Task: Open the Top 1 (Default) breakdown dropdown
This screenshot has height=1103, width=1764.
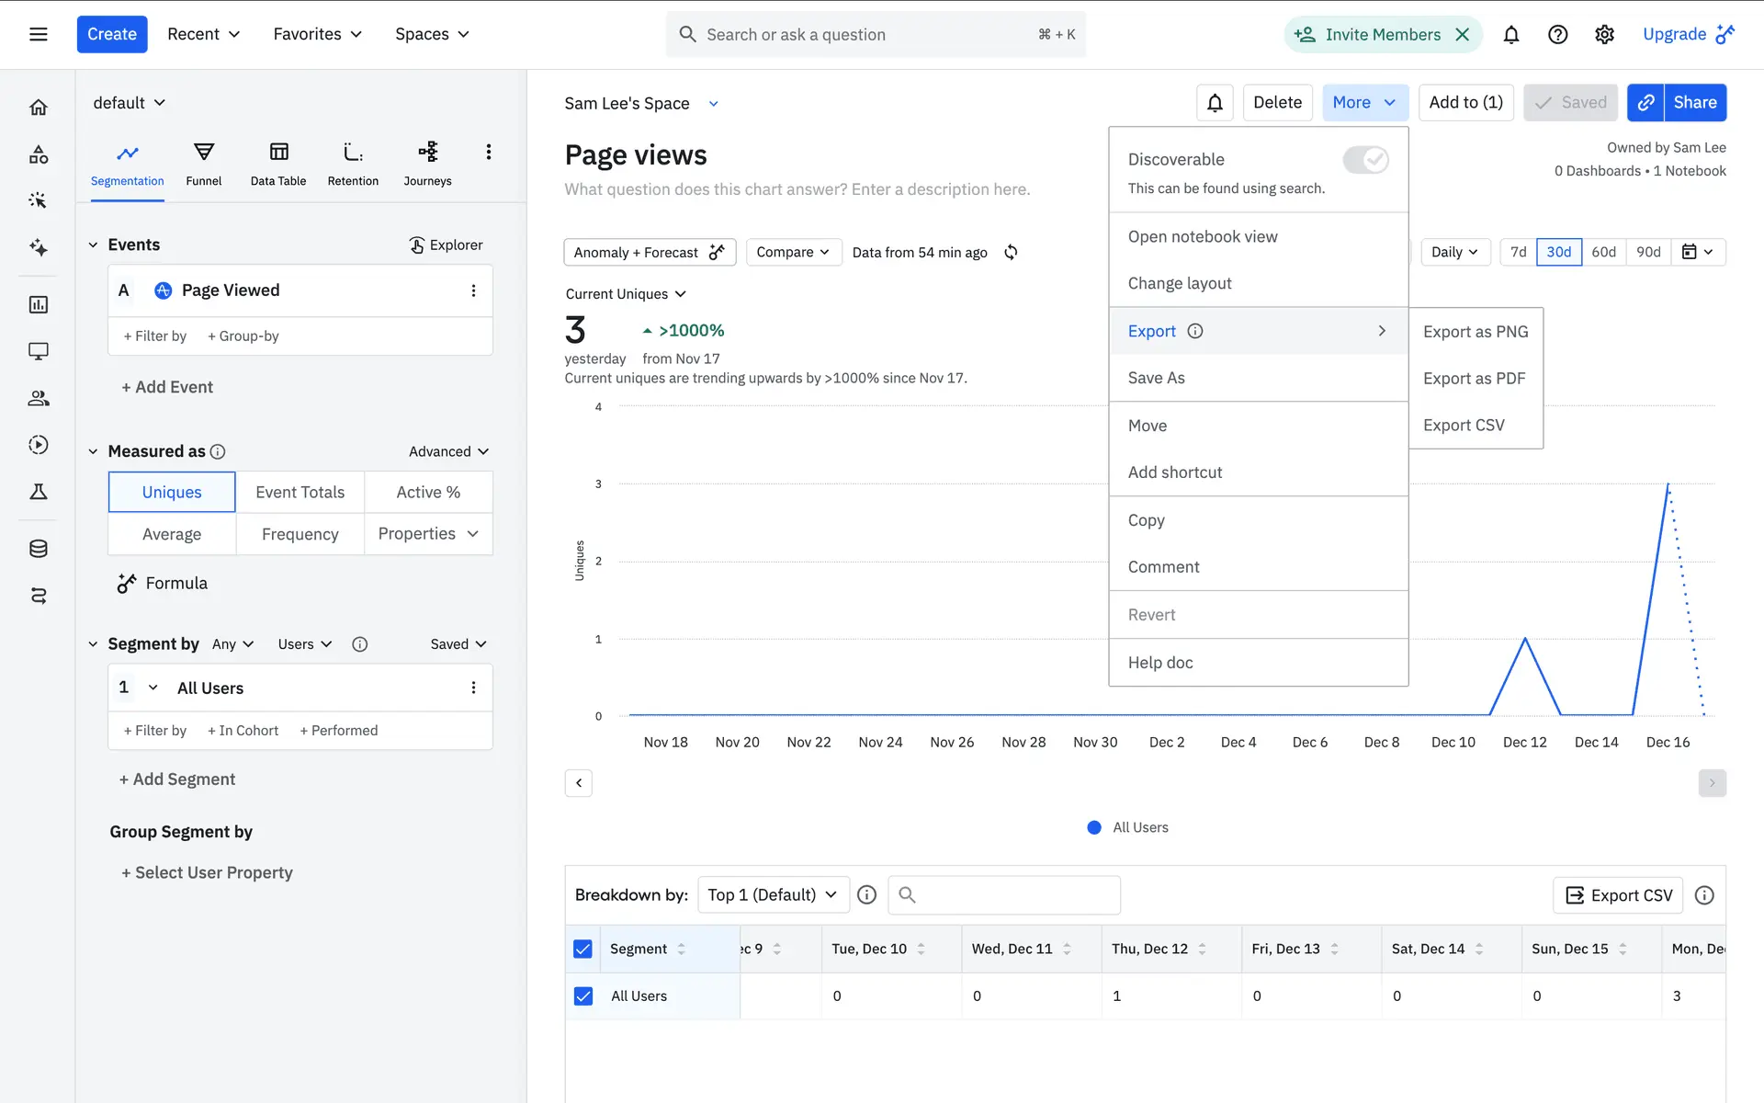Action: [773, 894]
